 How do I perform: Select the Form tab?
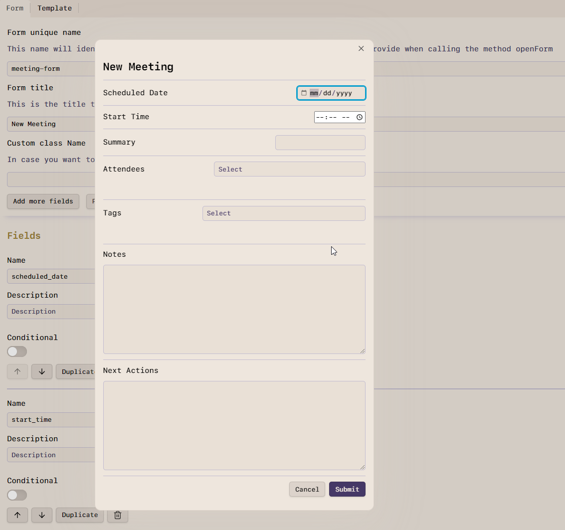click(x=14, y=8)
